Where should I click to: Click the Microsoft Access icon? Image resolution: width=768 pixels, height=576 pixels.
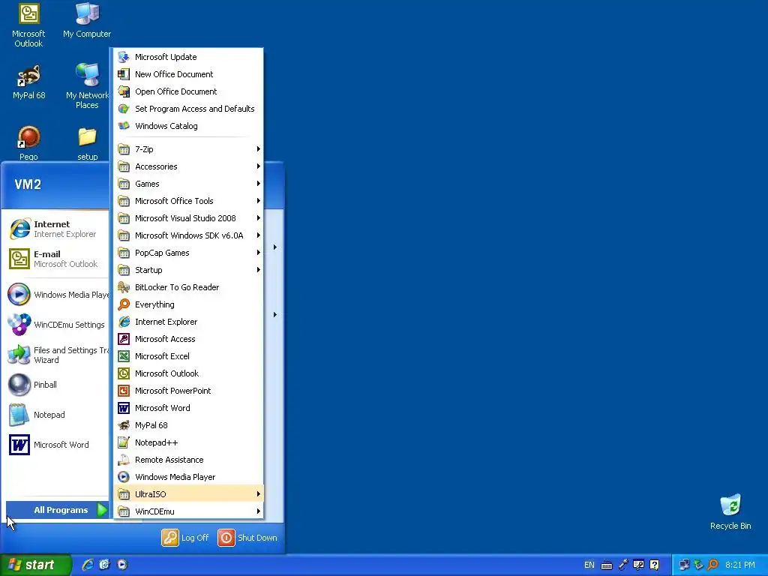(124, 339)
